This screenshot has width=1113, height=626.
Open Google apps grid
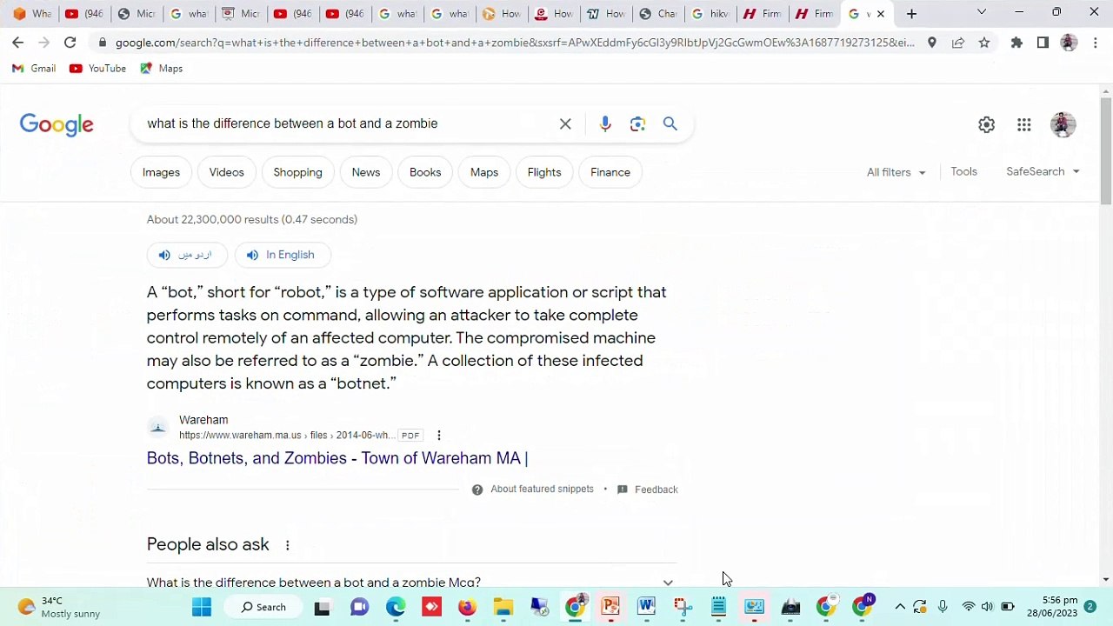coord(1024,124)
